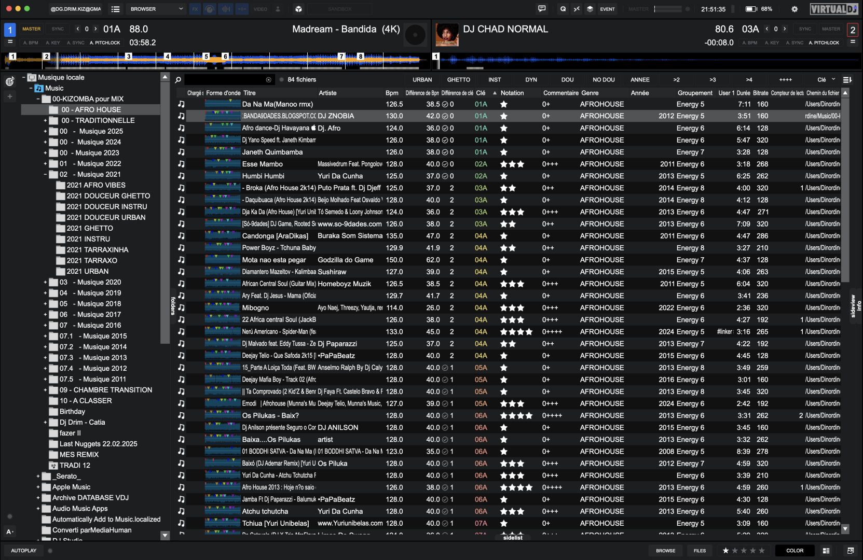The image size is (863, 560).
Task: Open deck 1 menu with the equals icon
Action: 10,42
